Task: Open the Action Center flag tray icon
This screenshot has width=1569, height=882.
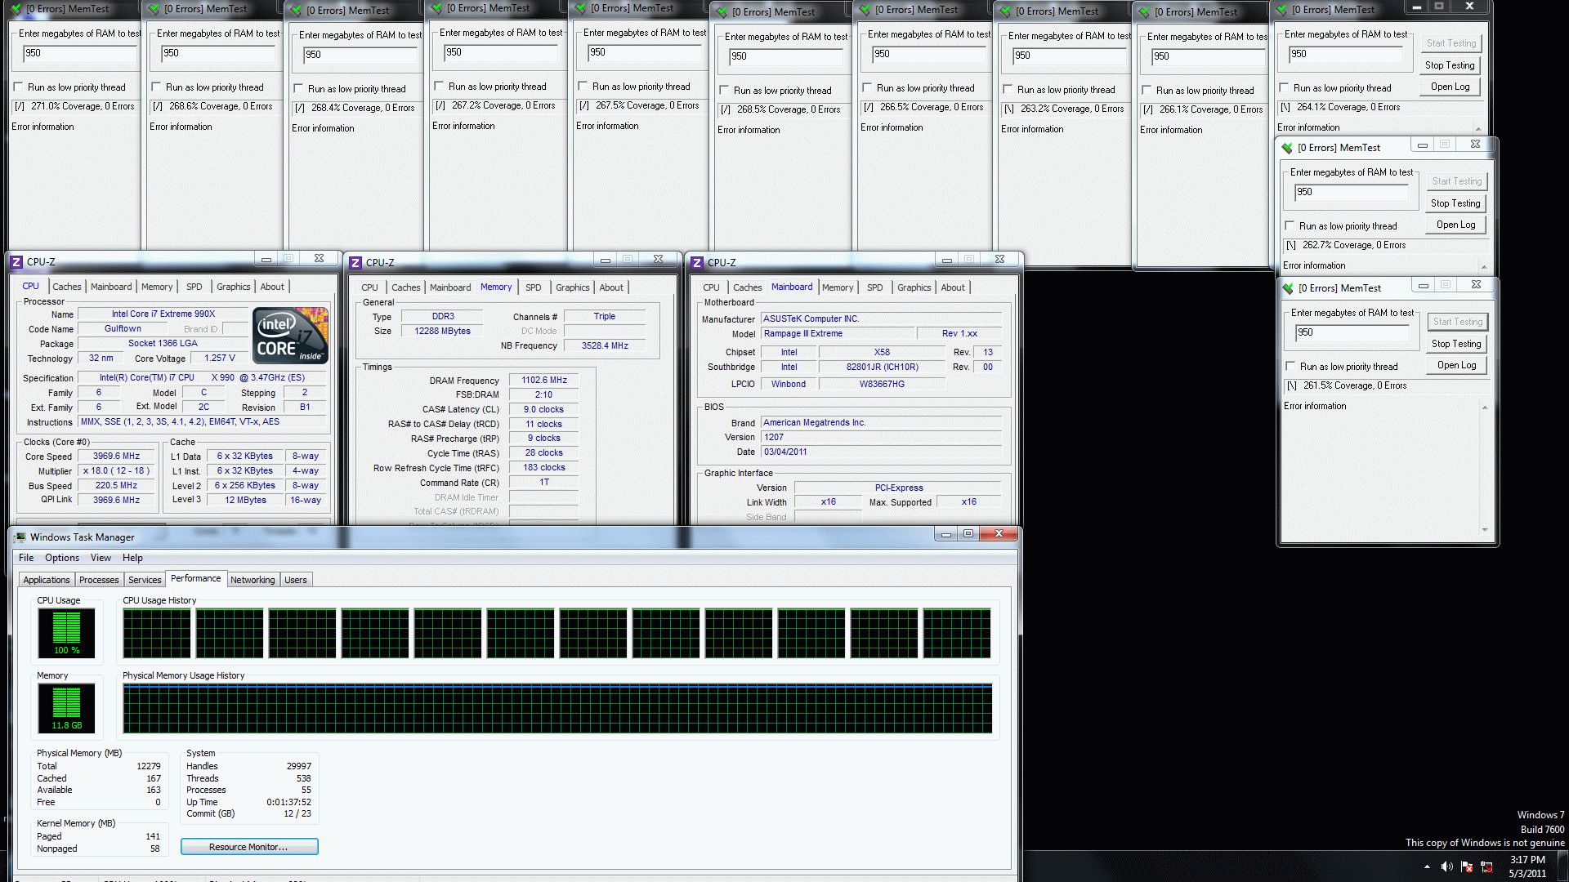Action: [x=1467, y=866]
